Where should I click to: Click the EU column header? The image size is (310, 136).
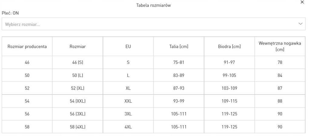click(x=128, y=47)
